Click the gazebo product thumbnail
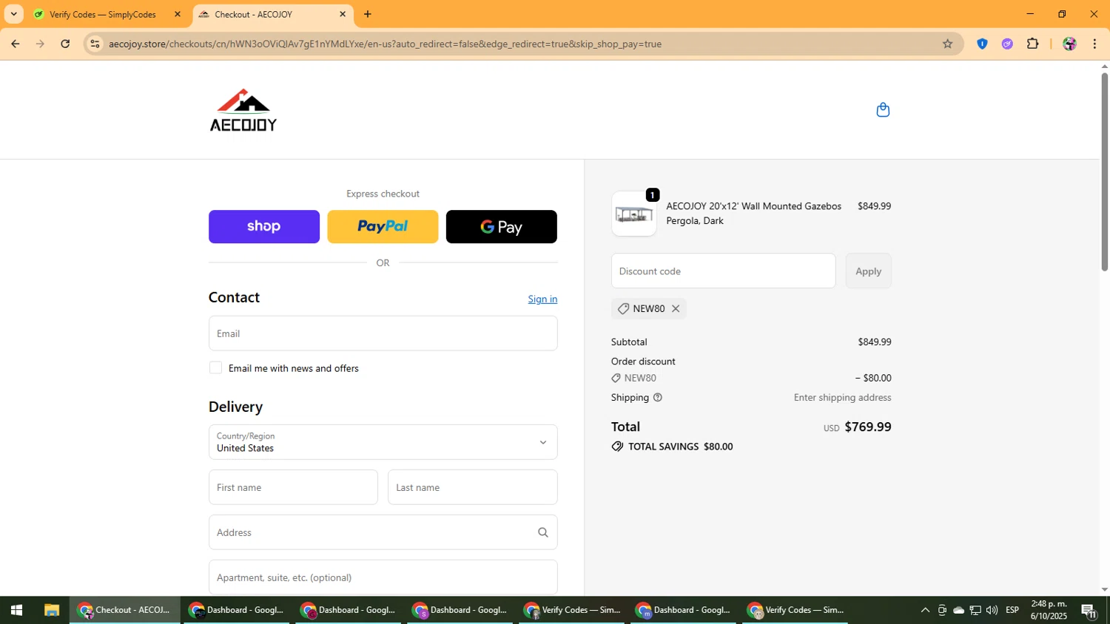This screenshot has width=1110, height=624. coord(633,214)
